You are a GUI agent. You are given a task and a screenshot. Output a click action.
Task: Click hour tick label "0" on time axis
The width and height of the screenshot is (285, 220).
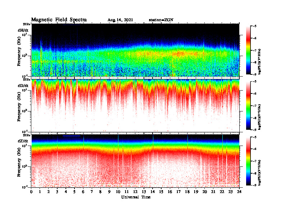coord(31,192)
